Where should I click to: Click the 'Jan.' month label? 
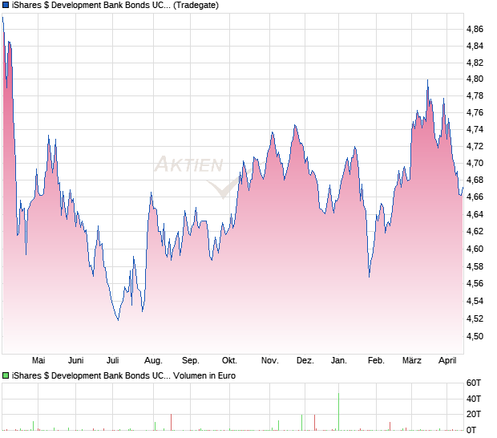click(338, 361)
